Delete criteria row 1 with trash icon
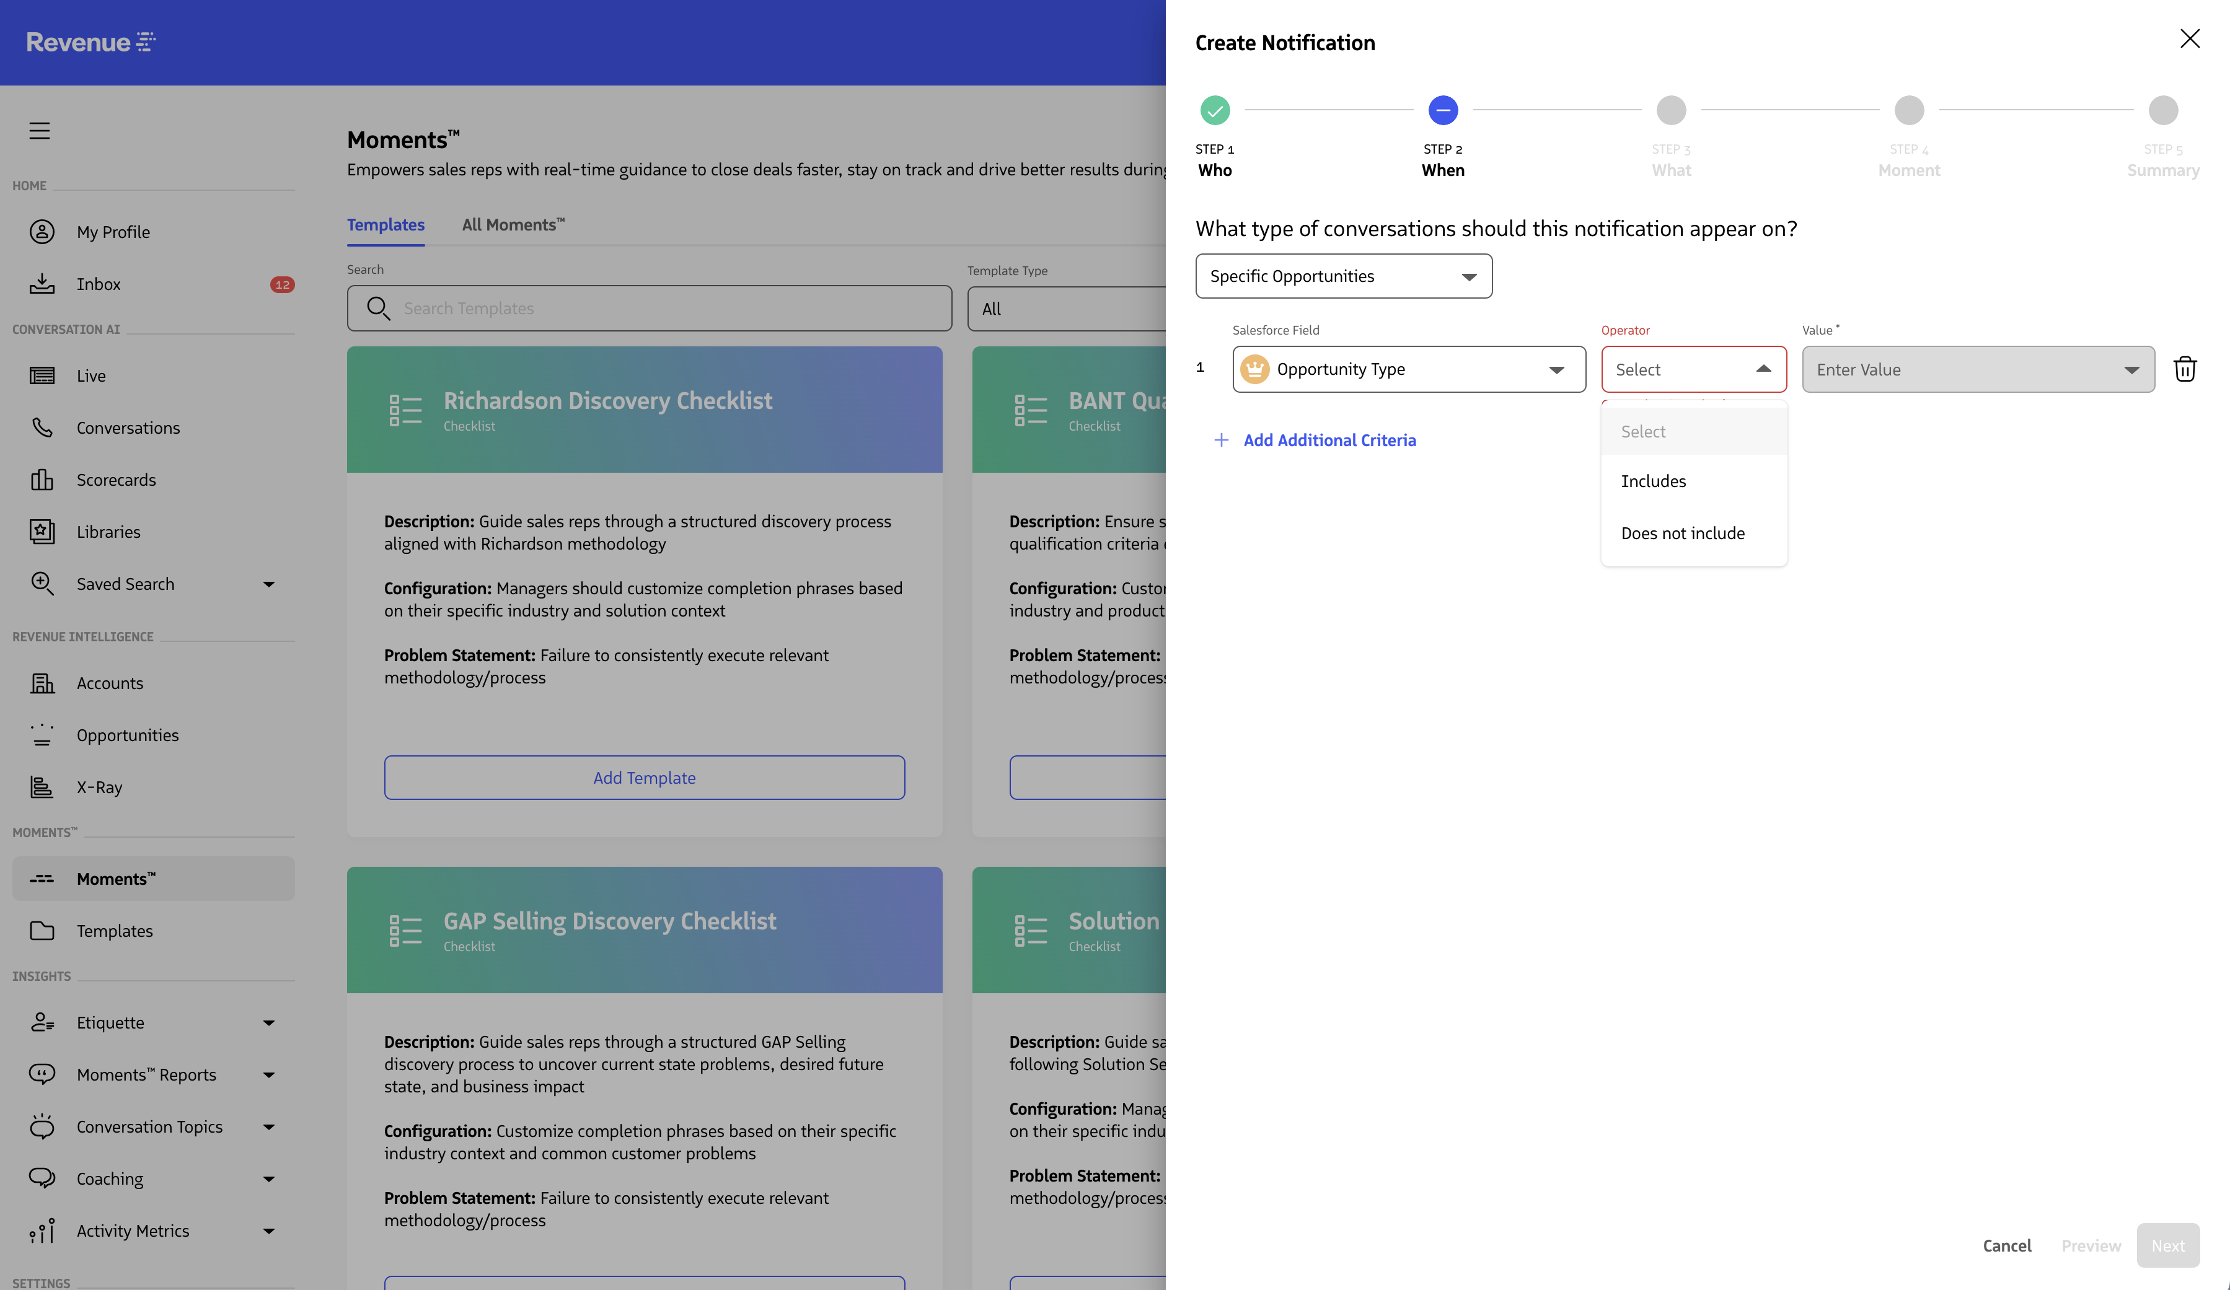This screenshot has height=1290, width=2230. [x=2185, y=369]
